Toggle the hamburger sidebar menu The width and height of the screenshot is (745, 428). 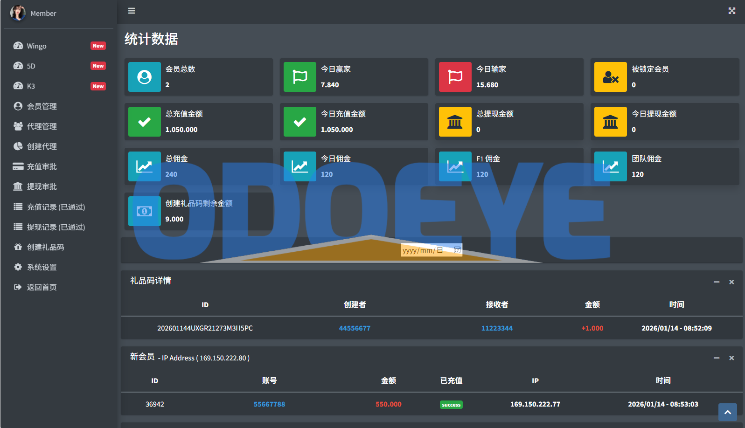pos(132,11)
